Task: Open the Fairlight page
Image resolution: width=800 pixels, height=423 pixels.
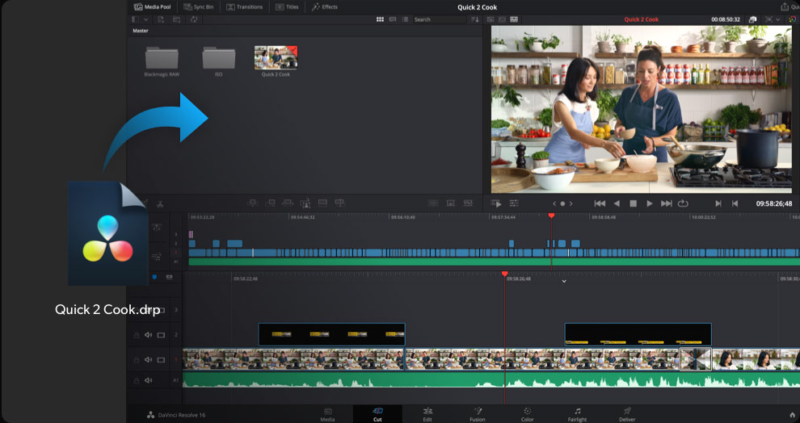Action: point(577,414)
